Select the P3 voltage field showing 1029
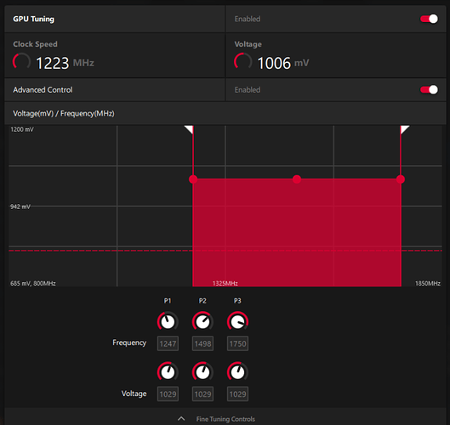 238,394
